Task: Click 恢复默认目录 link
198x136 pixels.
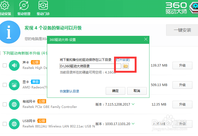Action: tap(69, 91)
